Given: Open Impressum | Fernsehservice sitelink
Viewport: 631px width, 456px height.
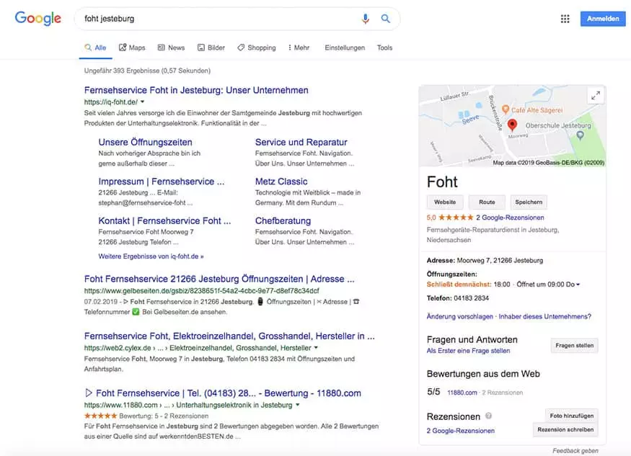Looking at the screenshot, I should point(162,182).
